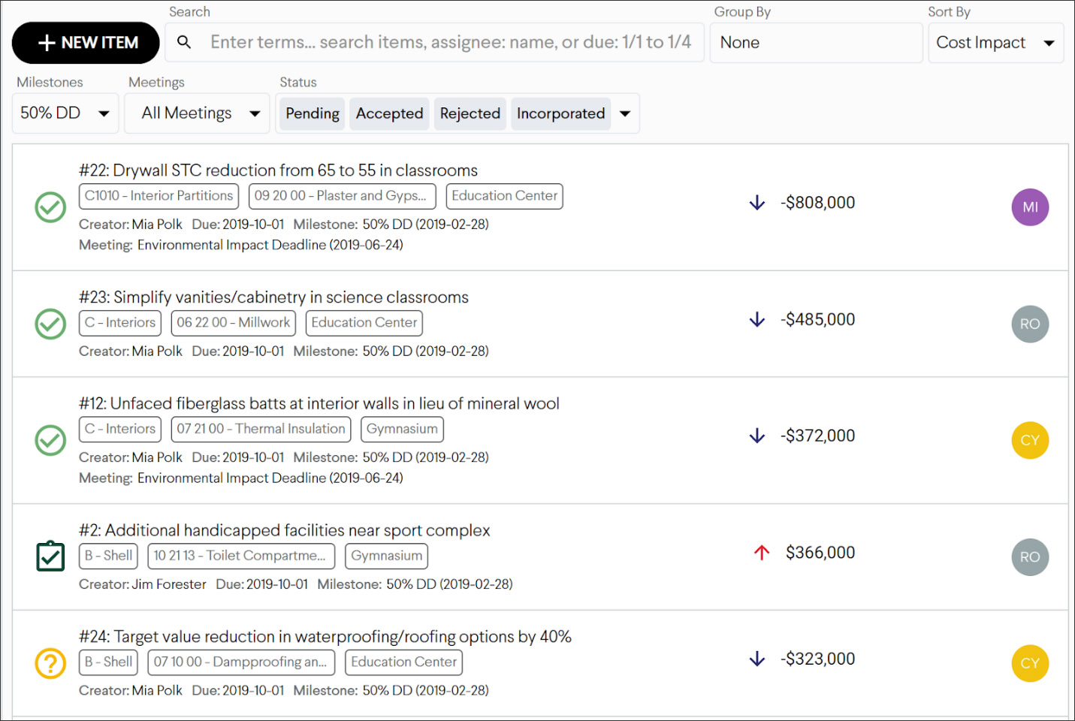Screen dimensions: 1075x721
Task: Click accepted checkmark icon on item #23
Action: 50,324
